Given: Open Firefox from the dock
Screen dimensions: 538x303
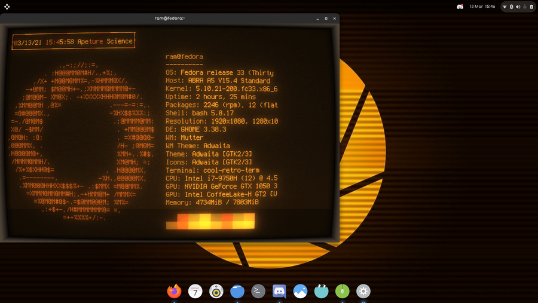Looking at the screenshot, I should pyautogui.click(x=174, y=291).
